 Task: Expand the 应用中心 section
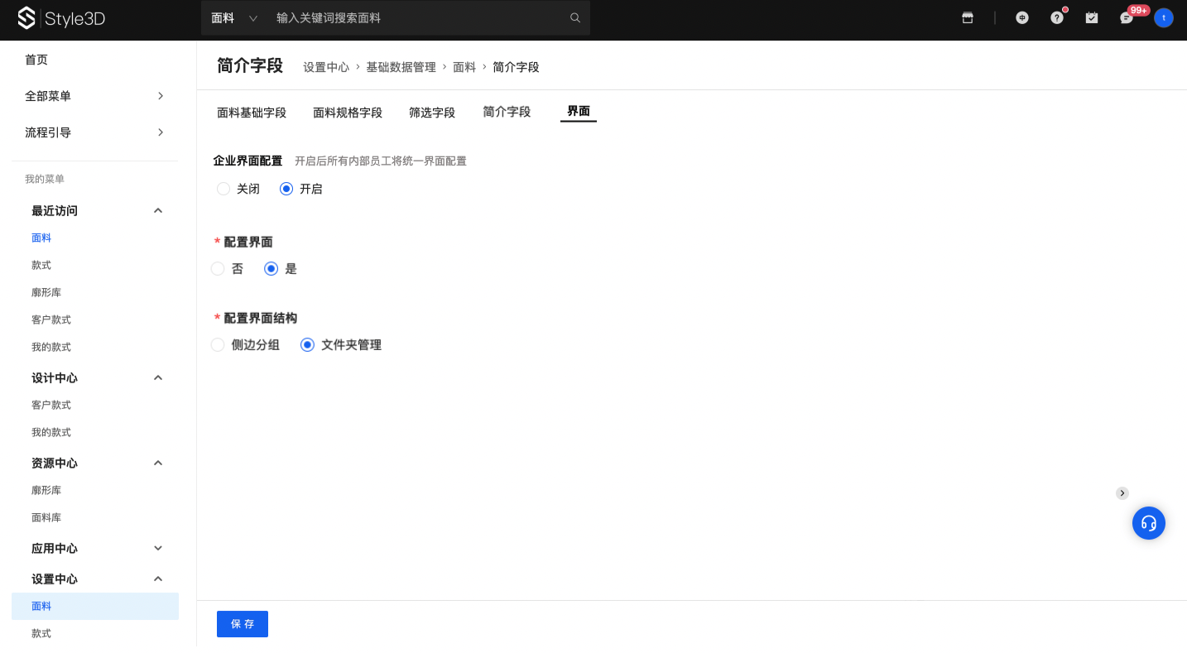[x=158, y=549]
